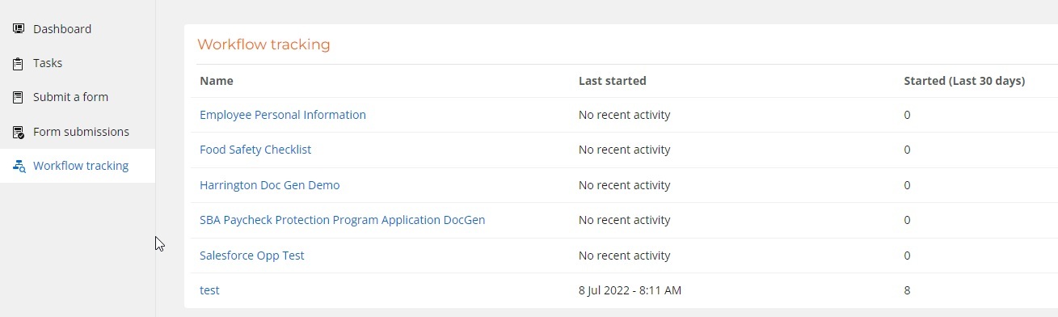Screen dimensions: 1058x317
Task: Open the Dashboard menu item
Action: [x=62, y=29]
